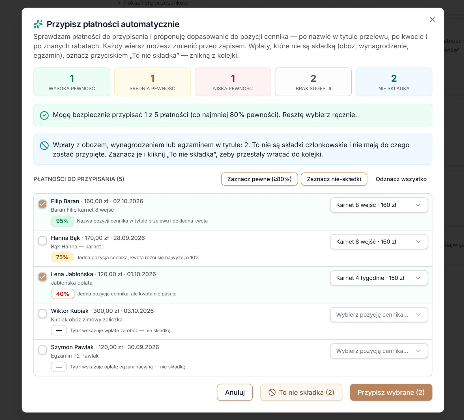Click the prohibited icon in 'To nie składka' button
The height and width of the screenshot is (420, 464).
272,392
